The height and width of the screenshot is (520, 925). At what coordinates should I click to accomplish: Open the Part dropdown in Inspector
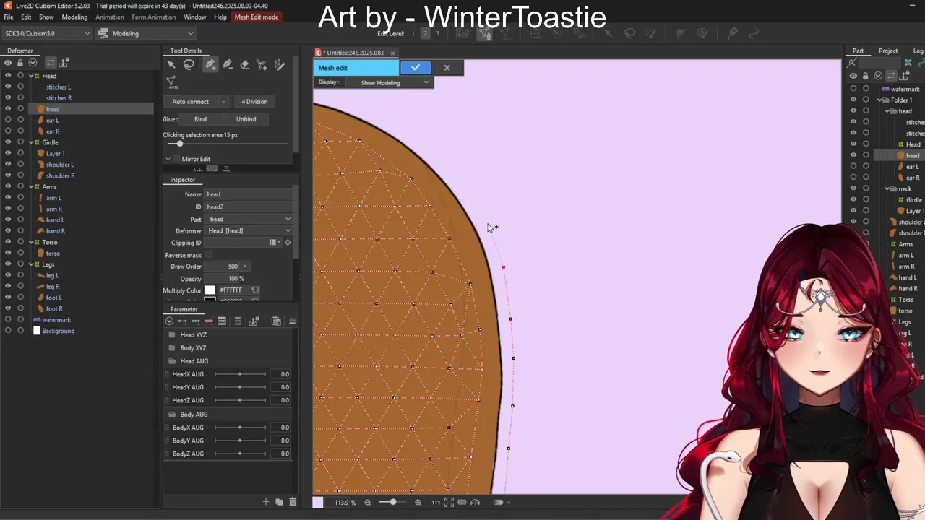point(249,219)
